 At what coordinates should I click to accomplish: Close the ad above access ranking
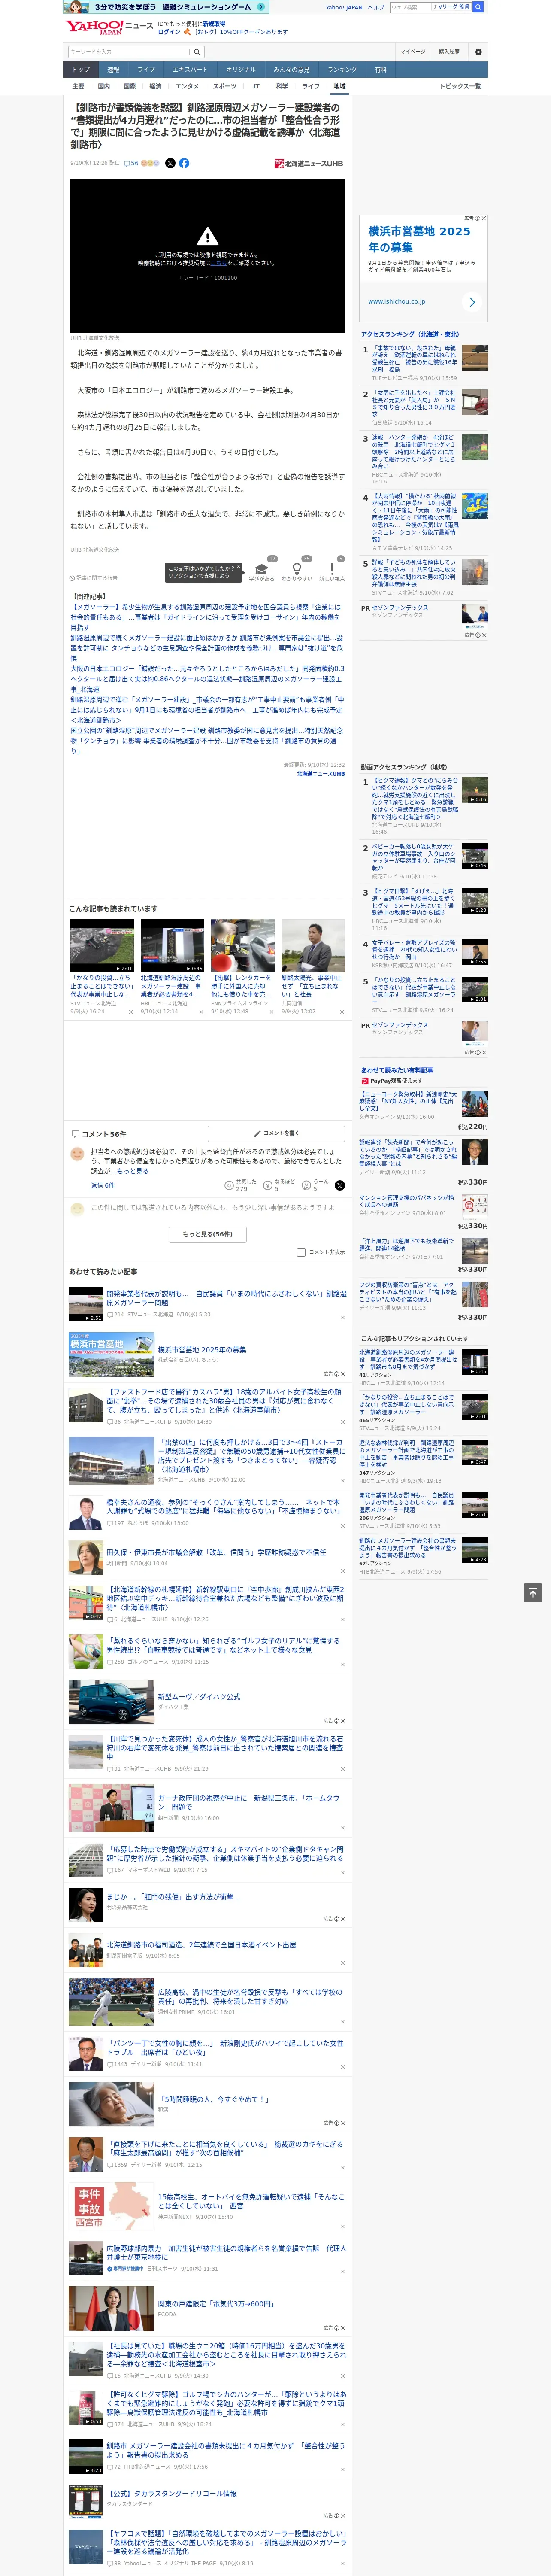pos(483,218)
